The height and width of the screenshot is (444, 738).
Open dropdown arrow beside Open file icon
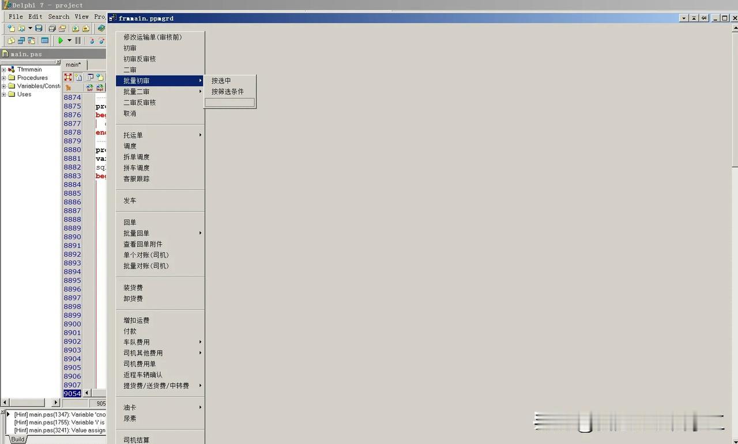[x=30, y=28]
